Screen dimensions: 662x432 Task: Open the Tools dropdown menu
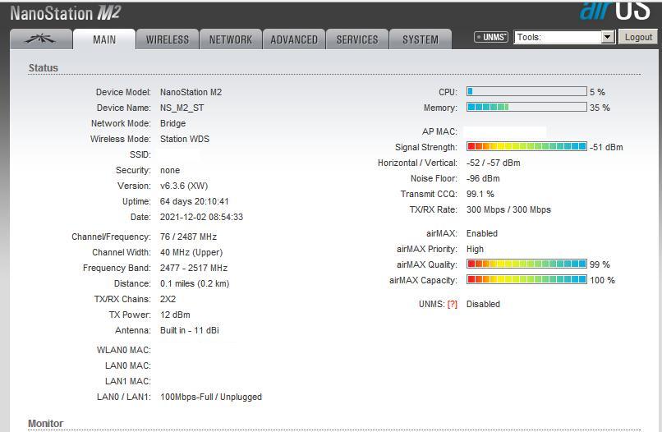coord(559,37)
